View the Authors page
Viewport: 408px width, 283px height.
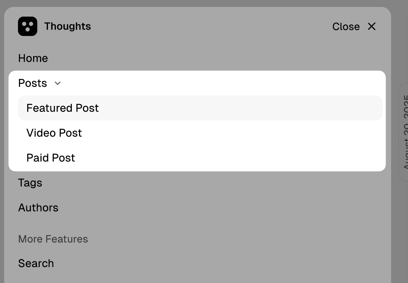pos(38,208)
